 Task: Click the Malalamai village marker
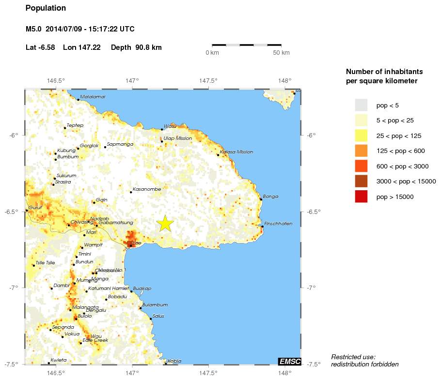tap(79, 100)
